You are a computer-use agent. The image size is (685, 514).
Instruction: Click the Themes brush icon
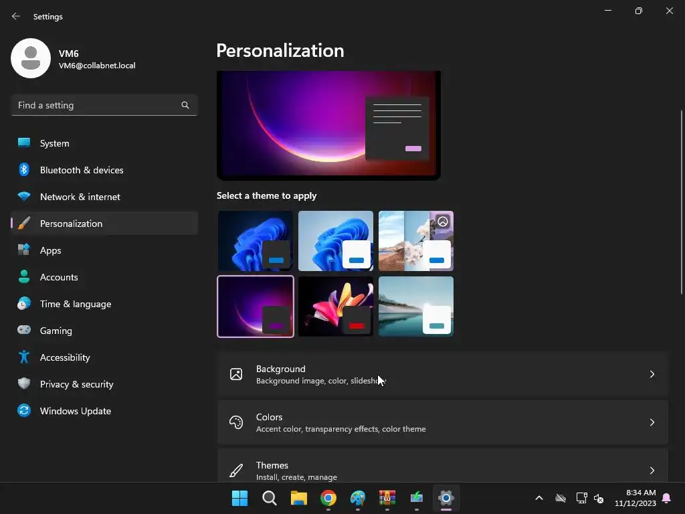click(236, 470)
